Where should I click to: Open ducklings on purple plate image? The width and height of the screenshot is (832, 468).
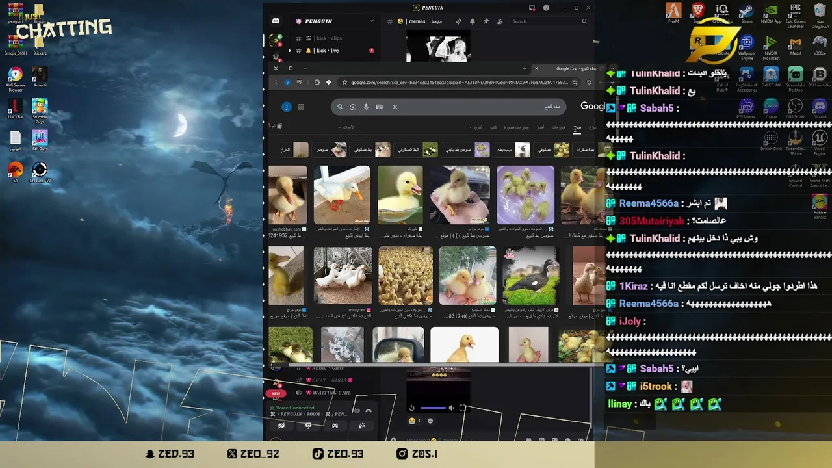click(x=525, y=195)
